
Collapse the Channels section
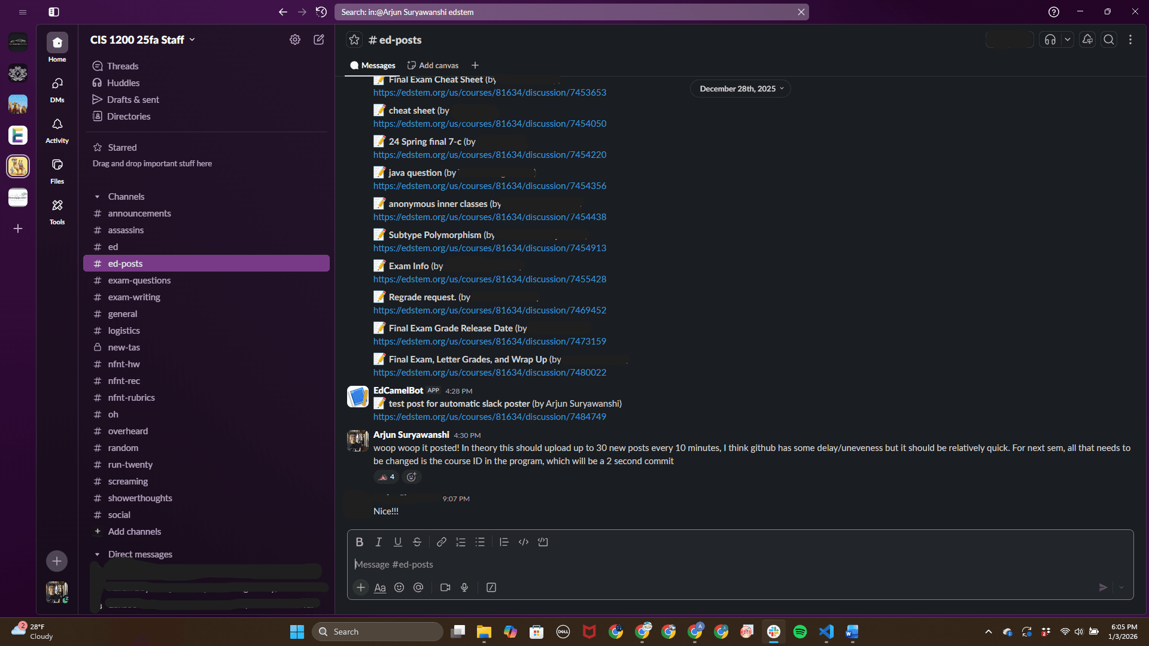98,196
